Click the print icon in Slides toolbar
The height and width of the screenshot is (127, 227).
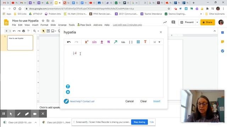point(24,31)
